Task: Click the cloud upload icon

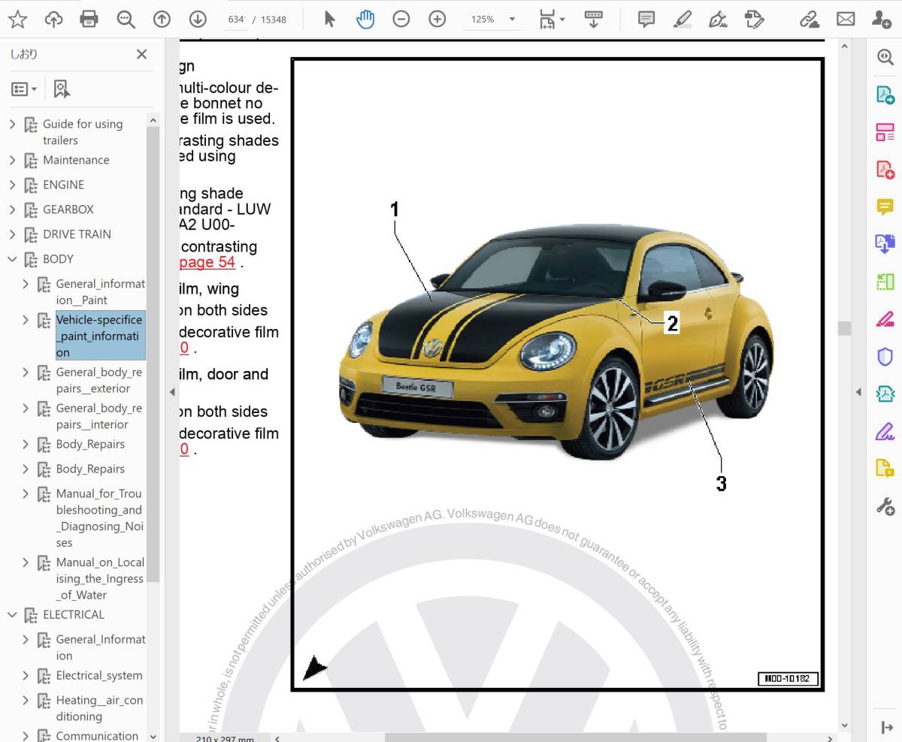Action: pos(53,19)
